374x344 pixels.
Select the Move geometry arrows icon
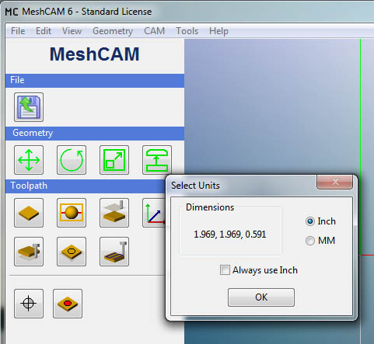coord(29,160)
